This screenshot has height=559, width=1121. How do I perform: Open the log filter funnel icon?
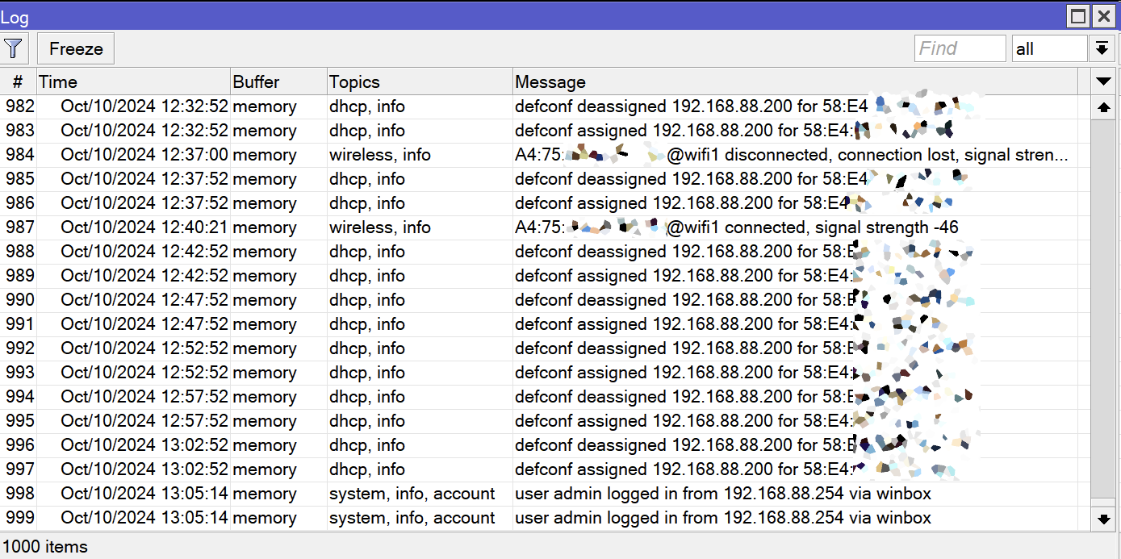(14, 48)
